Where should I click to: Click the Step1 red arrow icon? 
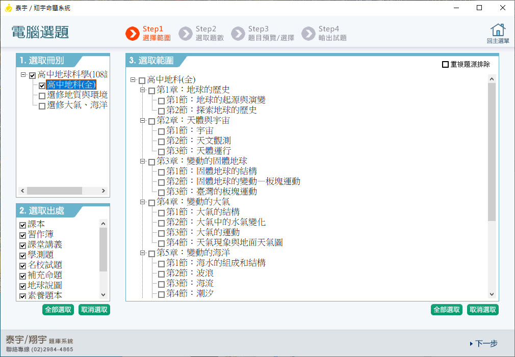coord(133,34)
